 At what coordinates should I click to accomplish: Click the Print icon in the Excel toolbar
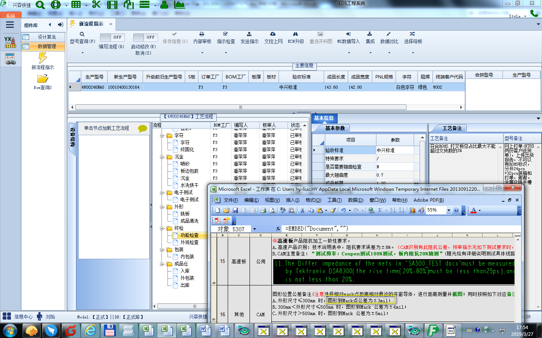point(263,210)
